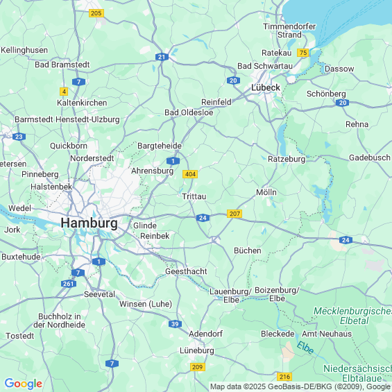Select the Hamburg city label
392x392 pixels.
pos(90,223)
